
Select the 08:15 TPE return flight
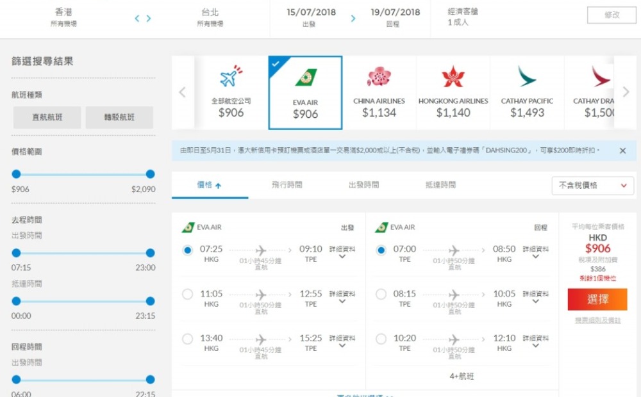click(381, 295)
